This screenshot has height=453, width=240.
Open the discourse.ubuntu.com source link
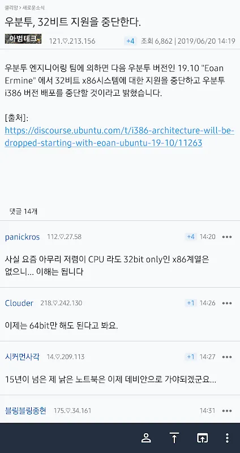pyautogui.click(x=119, y=136)
